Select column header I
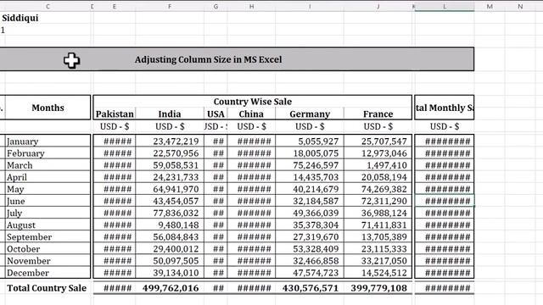The image size is (543, 305). click(310, 6)
